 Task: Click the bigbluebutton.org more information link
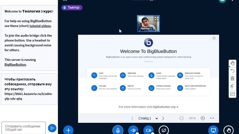click(149, 107)
